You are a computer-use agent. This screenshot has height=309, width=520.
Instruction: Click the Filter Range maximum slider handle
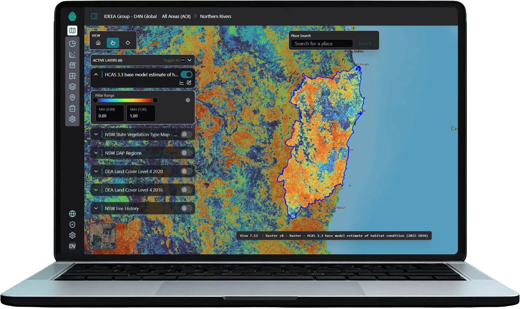pyautogui.click(x=155, y=100)
